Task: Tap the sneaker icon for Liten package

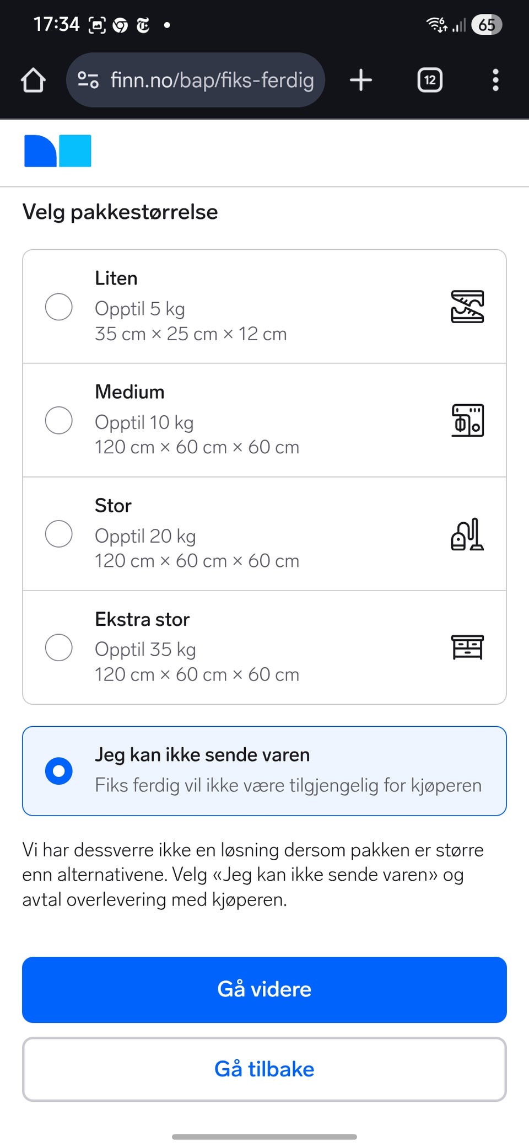Action: click(x=467, y=307)
